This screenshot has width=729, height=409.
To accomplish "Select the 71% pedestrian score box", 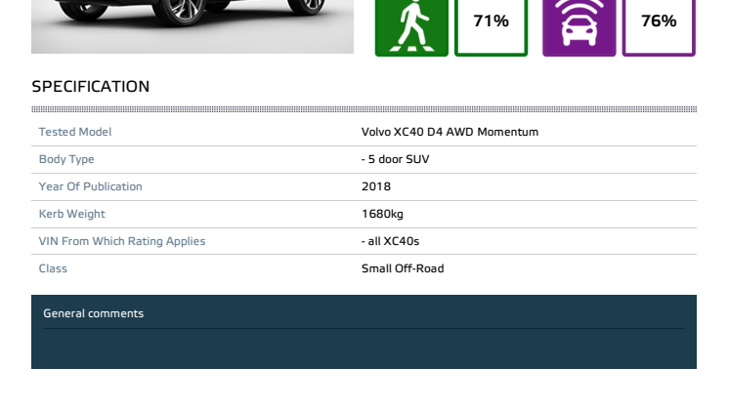I will point(491,28).
